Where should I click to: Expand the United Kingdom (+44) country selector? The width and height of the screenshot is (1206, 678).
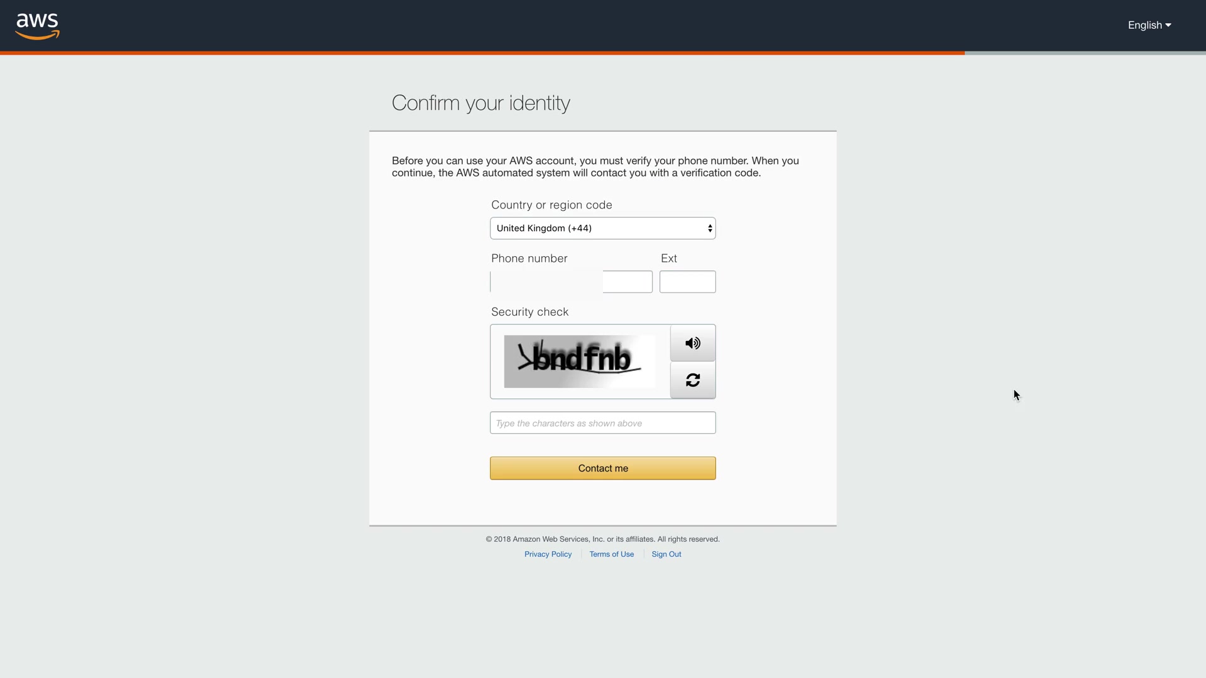tap(602, 229)
